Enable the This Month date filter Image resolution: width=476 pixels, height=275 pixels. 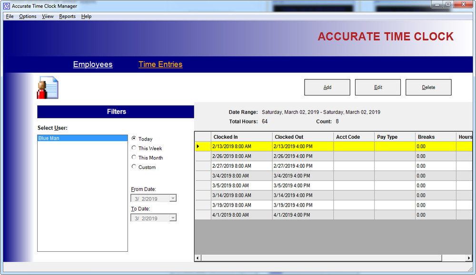point(134,157)
